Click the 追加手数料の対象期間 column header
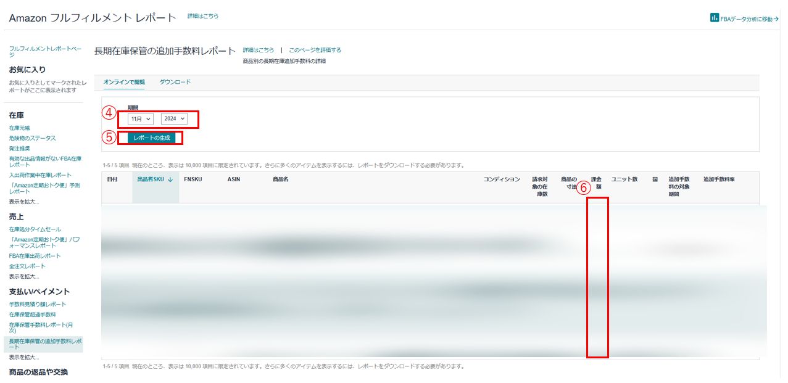This screenshot has width=788, height=383. coord(679,187)
